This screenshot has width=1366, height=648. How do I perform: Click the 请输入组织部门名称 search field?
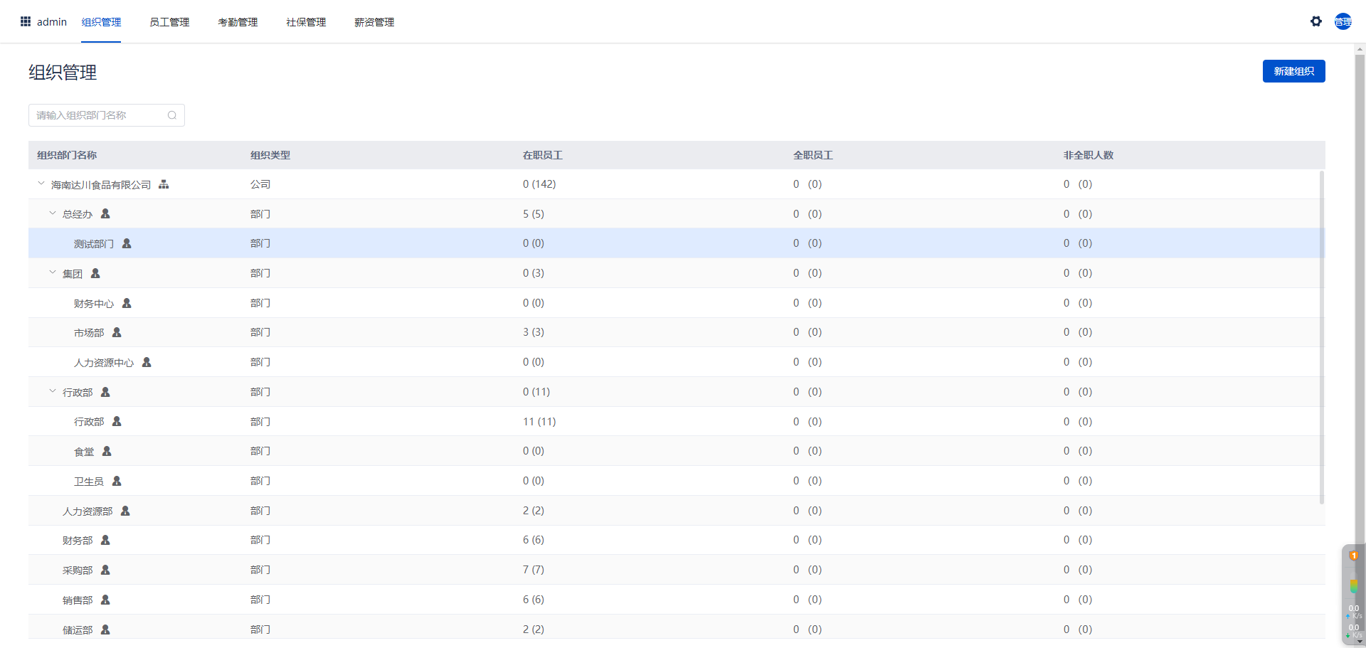(100, 115)
